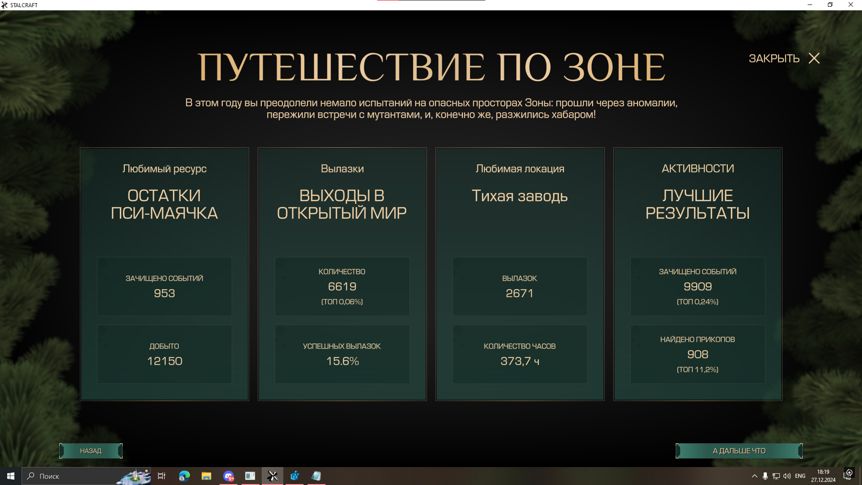Click the ЛУЧШИЕ РЕЗУЛЬТАТЫ heading
The height and width of the screenshot is (485, 862).
click(698, 204)
